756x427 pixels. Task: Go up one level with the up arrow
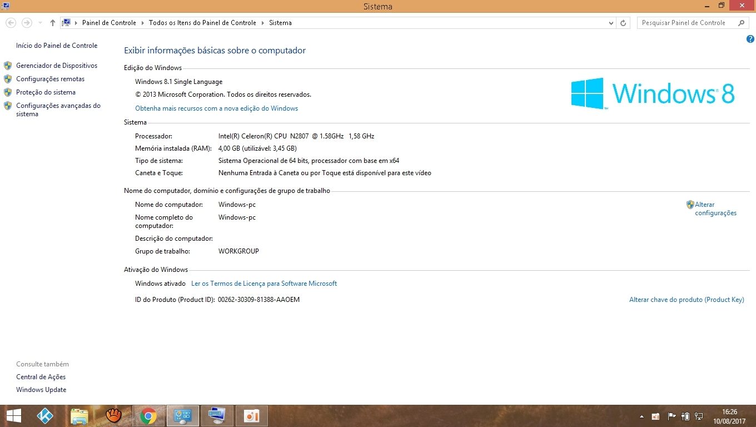[x=53, y=23]
